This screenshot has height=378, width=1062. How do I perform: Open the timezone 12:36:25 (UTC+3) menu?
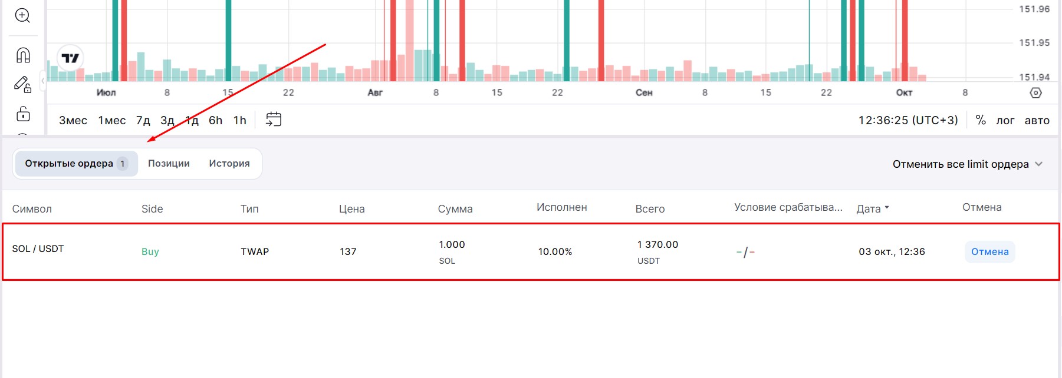click(x=908, y=120)
